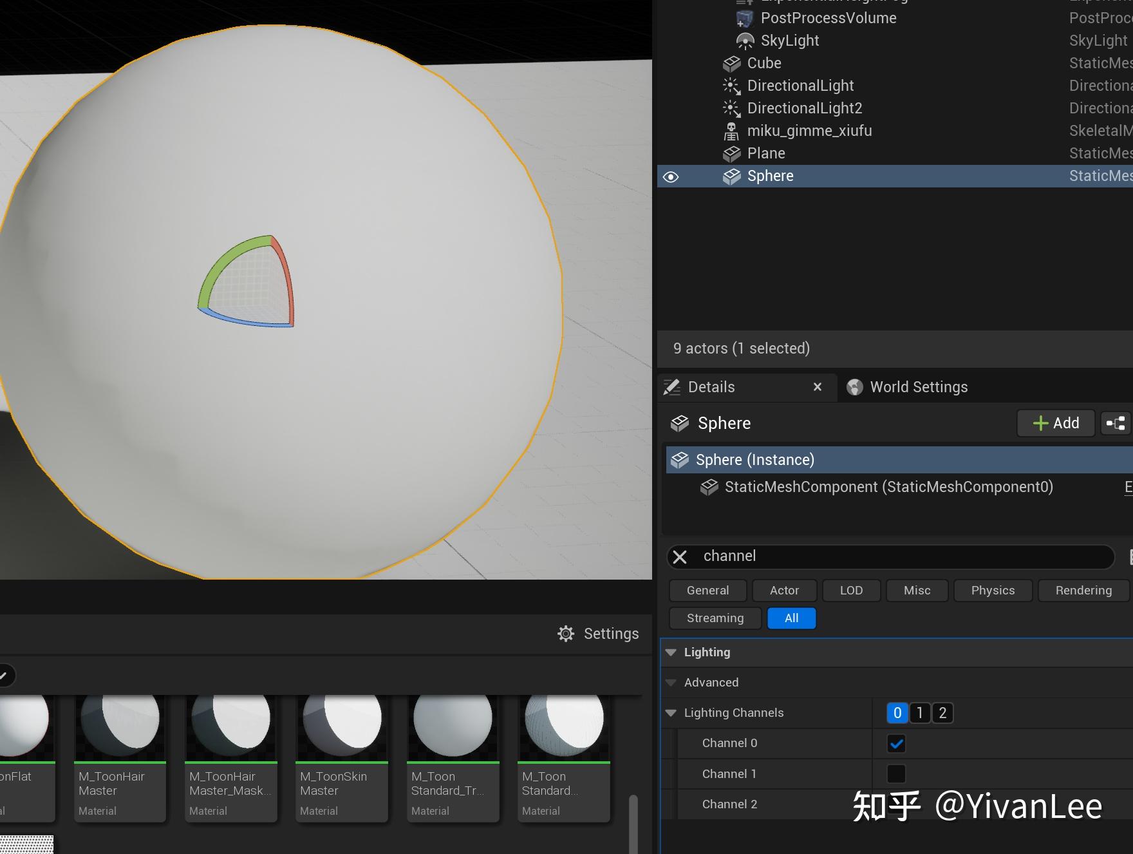Click the Plane static mesh icon
Image resolution: width=1133 pixels, height=854 pixels.
tap(731, 154)
